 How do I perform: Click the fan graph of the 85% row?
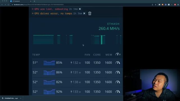tap(49, 63)
